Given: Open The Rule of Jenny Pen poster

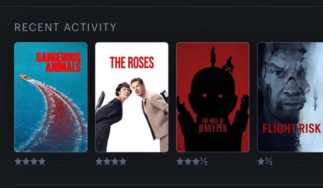Looking at the screenshot, I should (x=213, y=97).
